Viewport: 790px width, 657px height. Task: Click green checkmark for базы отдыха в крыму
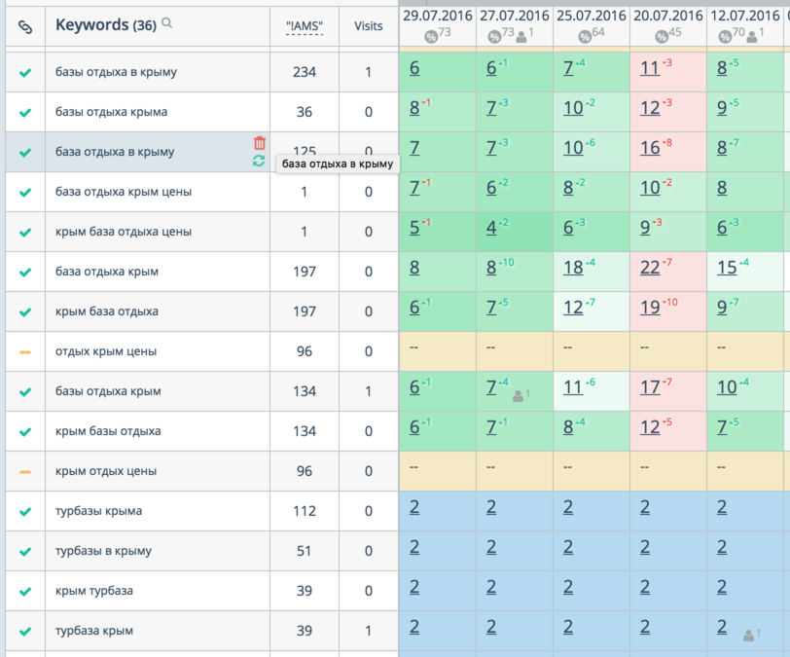pyautogui.click(x=25, y=73)
